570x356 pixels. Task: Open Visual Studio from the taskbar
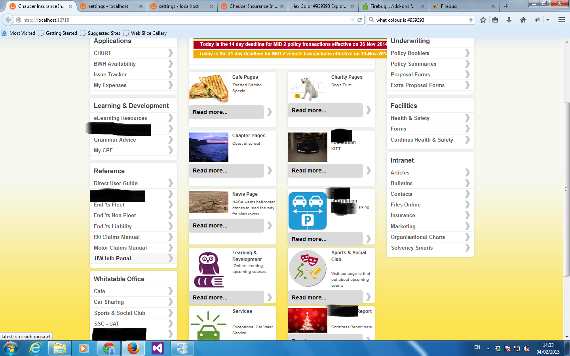pos(158,348)
